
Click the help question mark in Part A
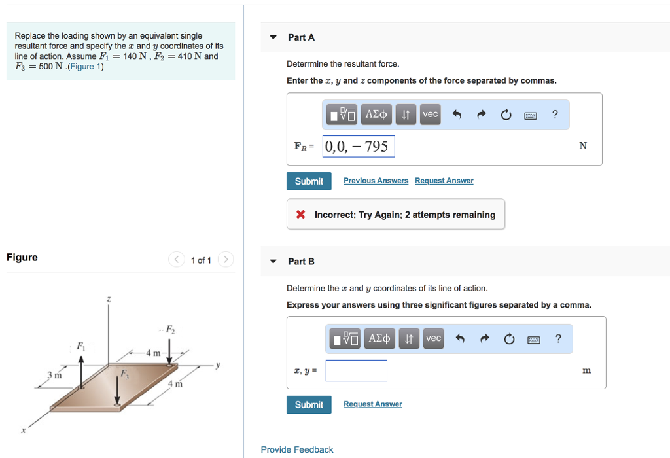click(555, 114)
